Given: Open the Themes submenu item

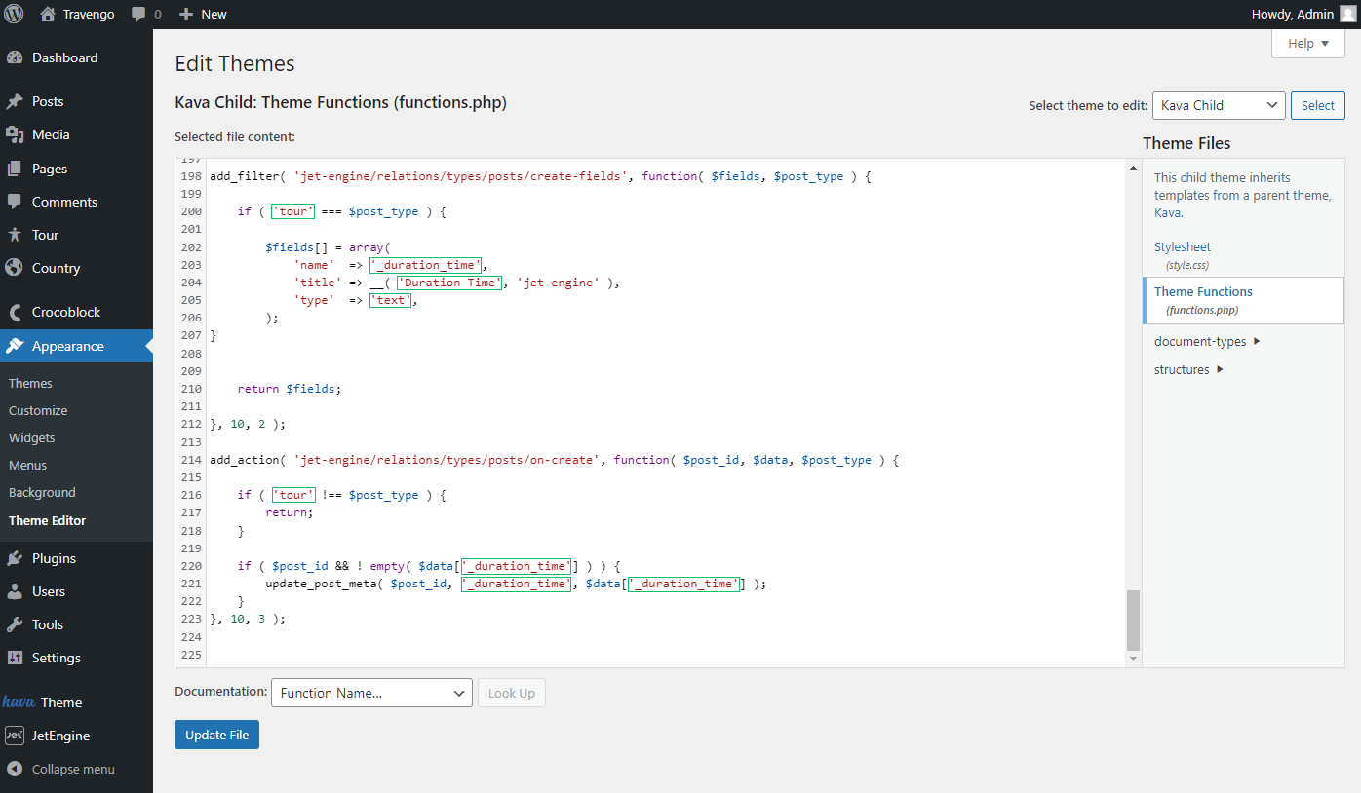Looking at the screenshot, I should point(30,383).
